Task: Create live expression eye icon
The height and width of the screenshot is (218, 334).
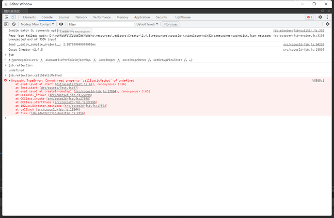Action: [x=61, y=24]
